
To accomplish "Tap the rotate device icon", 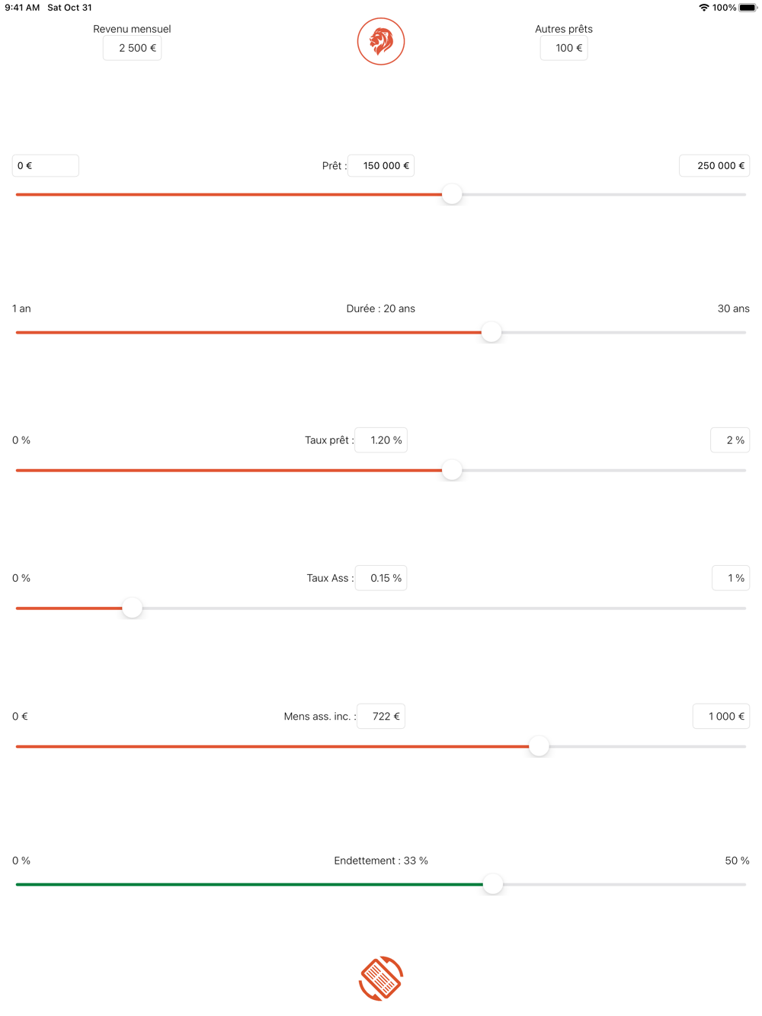I will [x=381, y=978].
